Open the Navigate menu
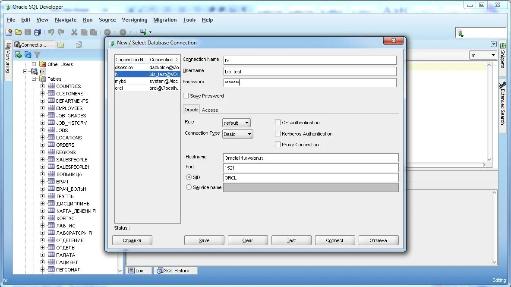 (x=66, y=20)
